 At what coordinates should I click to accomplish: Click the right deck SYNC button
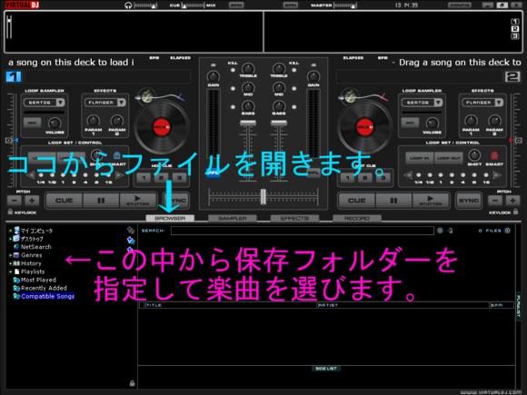click(469, 201)
